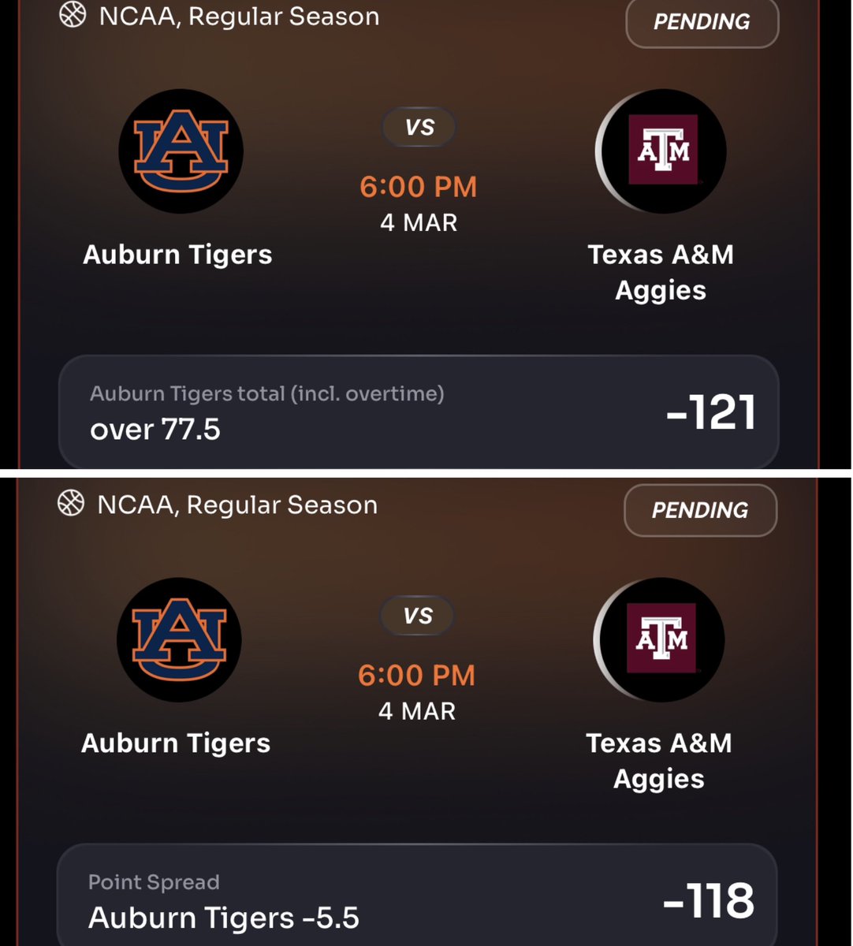This screenshot has height=946, width=853.
Task: Click the PENDING status badge on the bottom bet
Action: pyautogui.click(x=700, y=510)
